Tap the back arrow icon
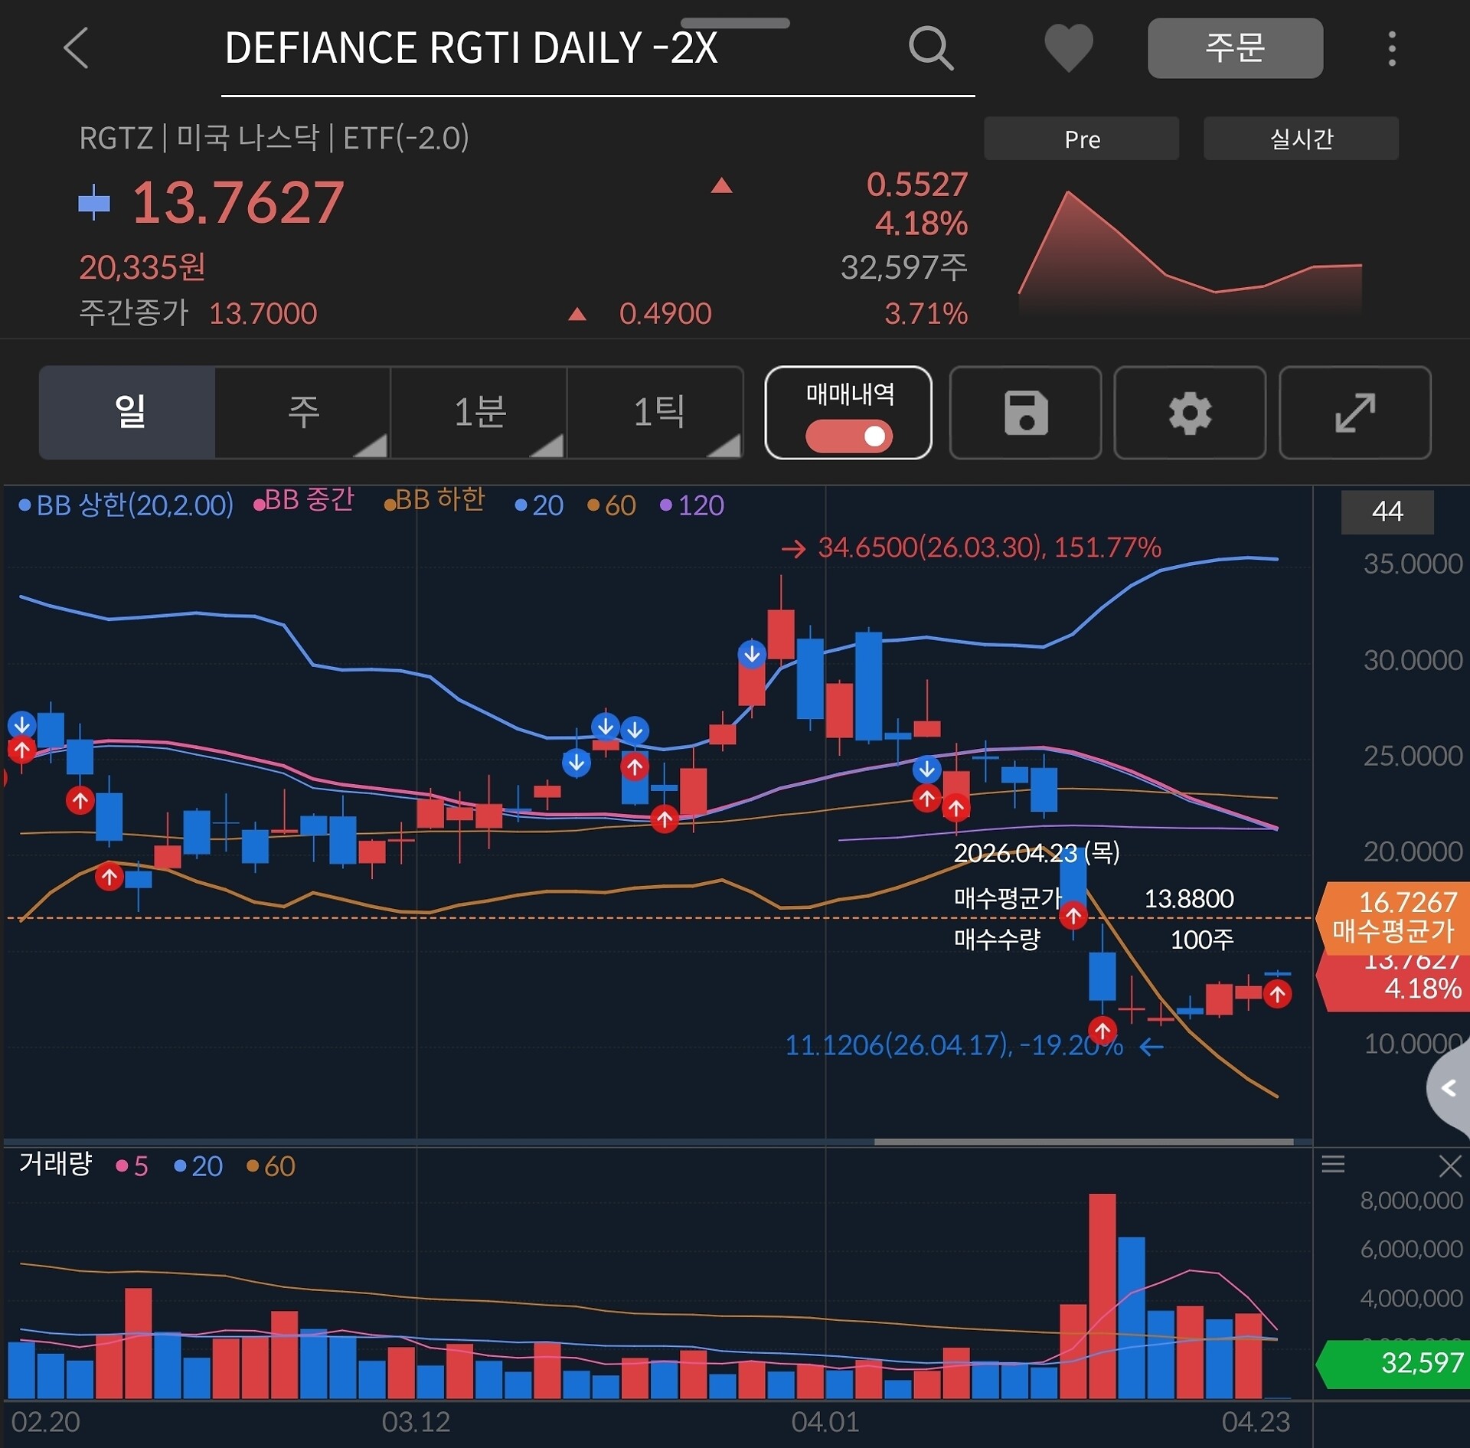 (76, 48)
